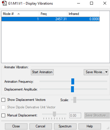The width and height of the screenshot is (110, 130).
Task: Select vibration mode 1 row at 2457.31
Action: tap(51, 19)
